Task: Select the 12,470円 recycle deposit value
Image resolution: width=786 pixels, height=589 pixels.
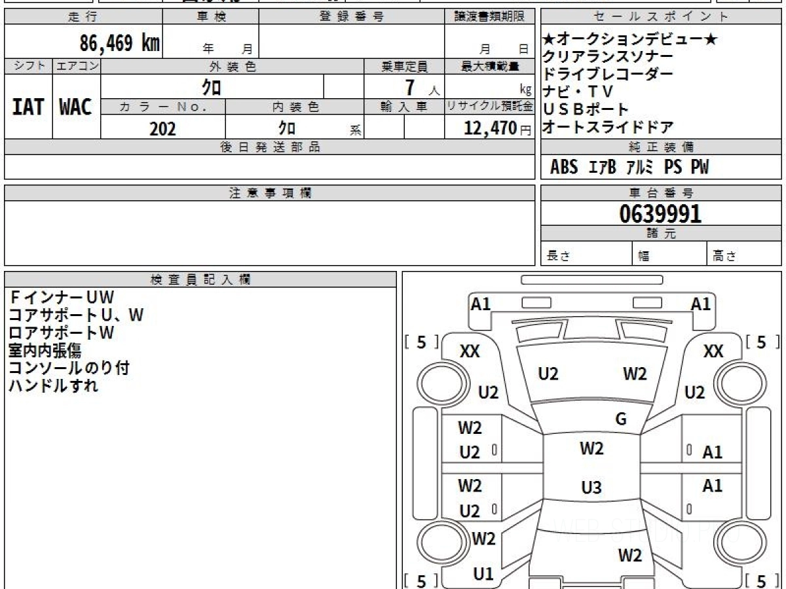Action: (497, 128)
